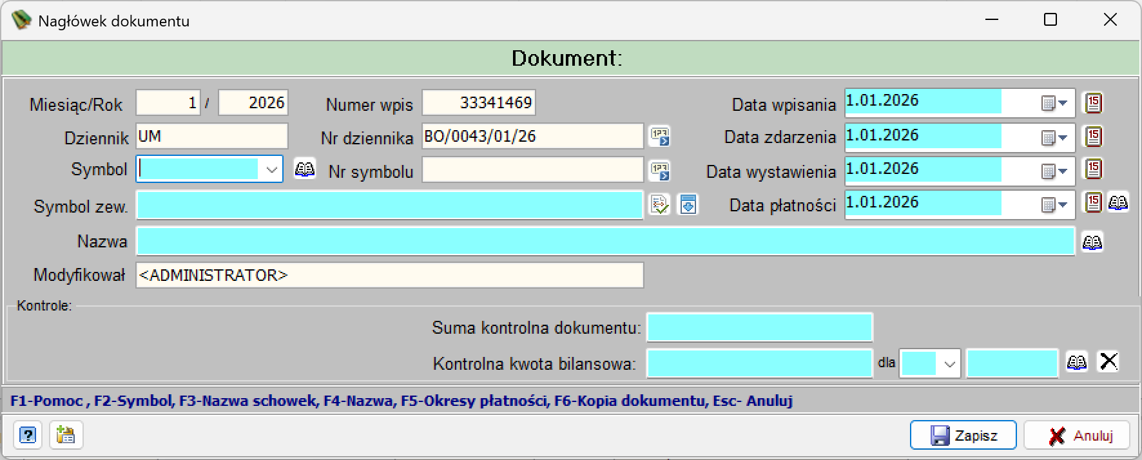The image size is (1142, 460).
Task: Expand the Symbol combo box dropdown
Action: (x=271, y=169)
